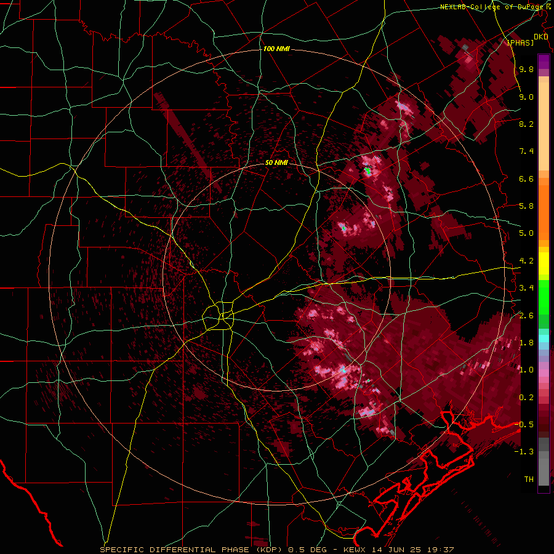The width and height of the screenshot is (554, 554).
Task: Click the 100 NMI range ring label
Action: [x=276, y=49]
